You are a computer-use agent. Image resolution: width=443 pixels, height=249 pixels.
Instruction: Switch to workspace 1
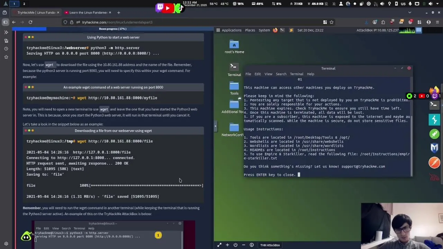coord(14,4)
